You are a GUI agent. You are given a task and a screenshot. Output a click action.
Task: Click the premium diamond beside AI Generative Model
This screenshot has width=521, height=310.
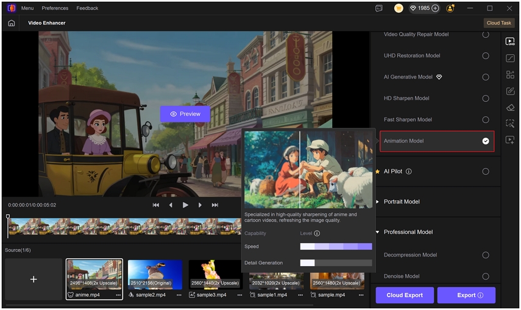pyautogui.click(x=439, y=77)
